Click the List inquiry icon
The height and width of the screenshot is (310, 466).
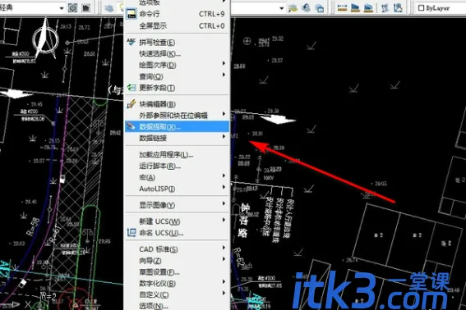coord(385,8)
